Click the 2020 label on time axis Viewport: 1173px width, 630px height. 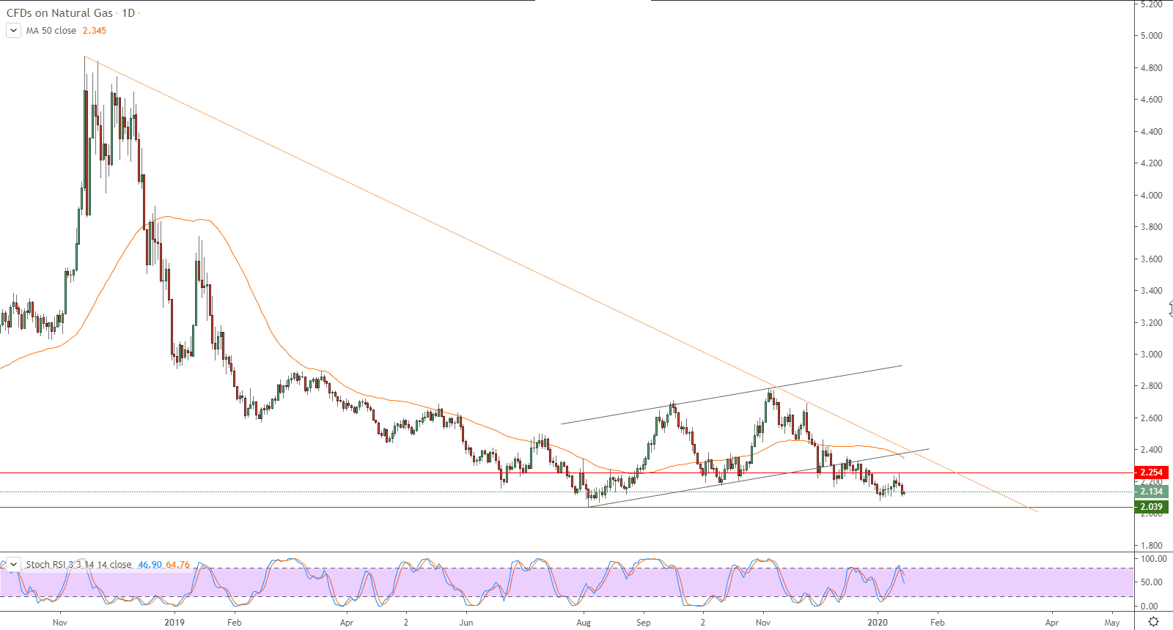coord(878,623)
